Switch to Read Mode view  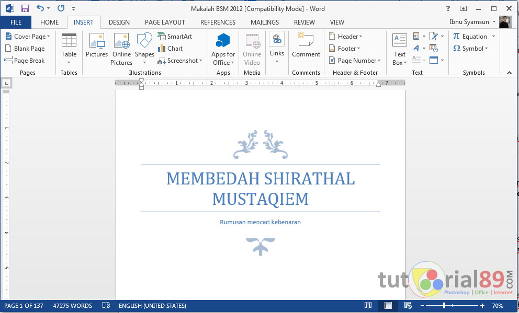(x=368, y=305)
